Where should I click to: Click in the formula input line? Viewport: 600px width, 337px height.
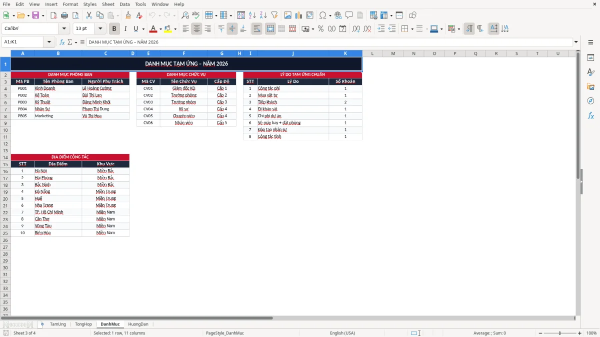pyautogui.click(x=329, y=42)
